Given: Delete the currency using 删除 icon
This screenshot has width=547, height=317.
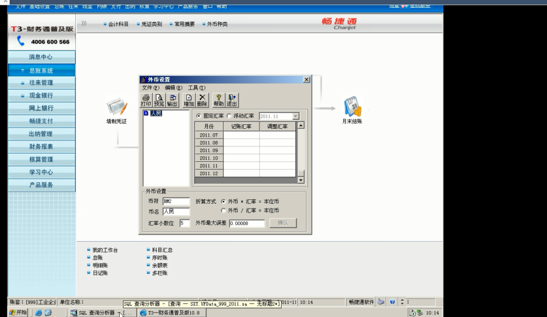Looking at the screenshot, I should [x=202, y=100].
